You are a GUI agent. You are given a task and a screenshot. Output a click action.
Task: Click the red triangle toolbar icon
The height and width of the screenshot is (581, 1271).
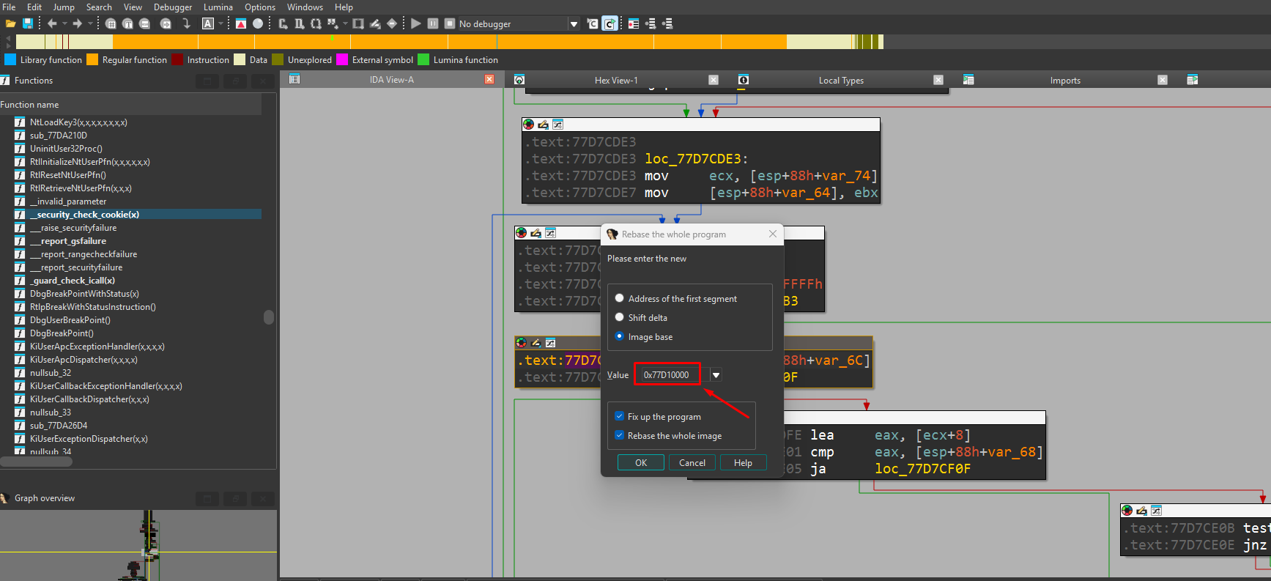[x=241, y=23]
